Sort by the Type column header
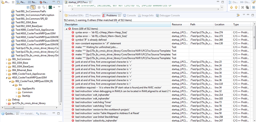 pyautogui.click(x=241, y=25)
